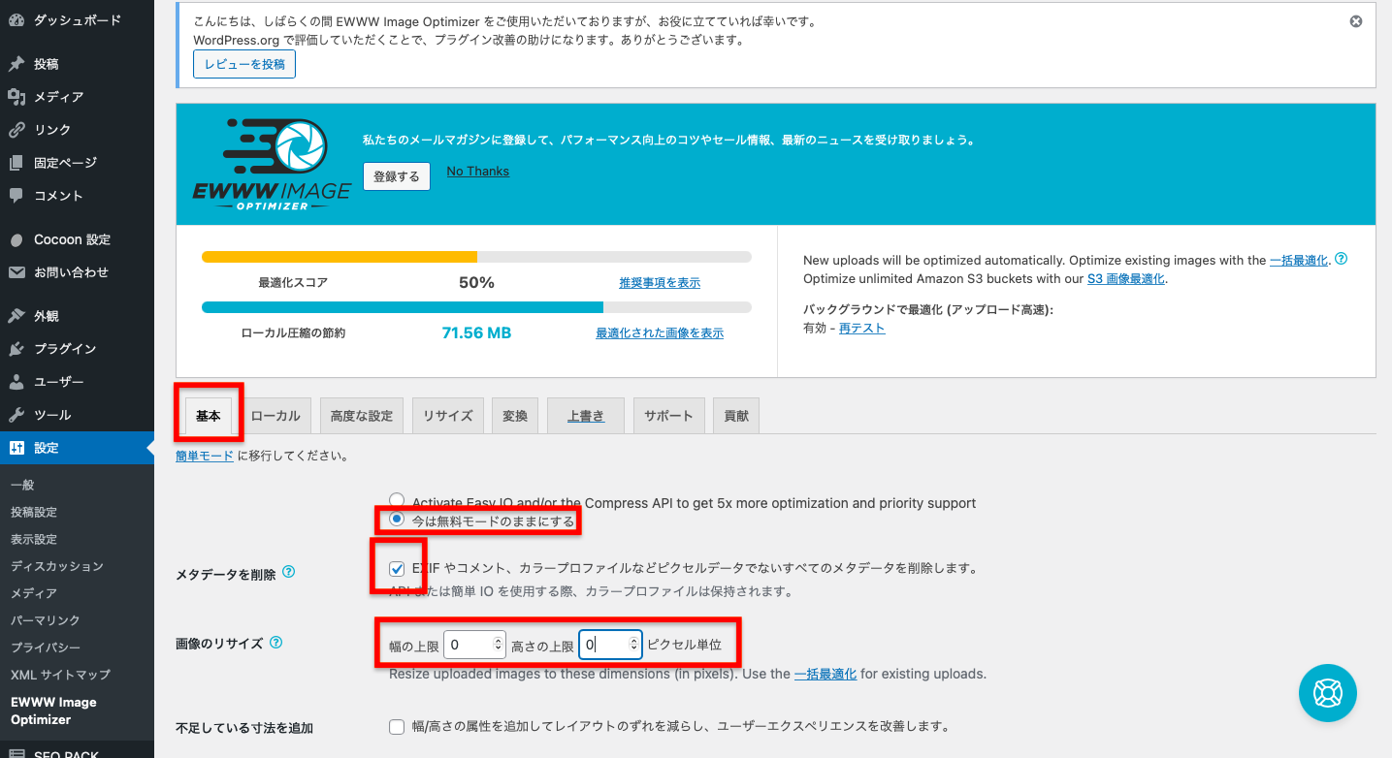Open the 高度な設定 tab
This screenshot has height=758, width=1392.
click(x=362, y=416)
